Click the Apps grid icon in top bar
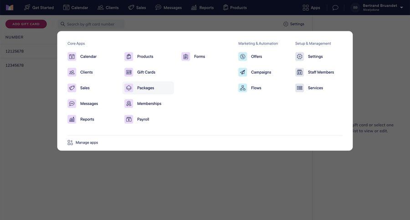Image resolution: width=410 pixels, height=220 pixels. tap(305, 8)
